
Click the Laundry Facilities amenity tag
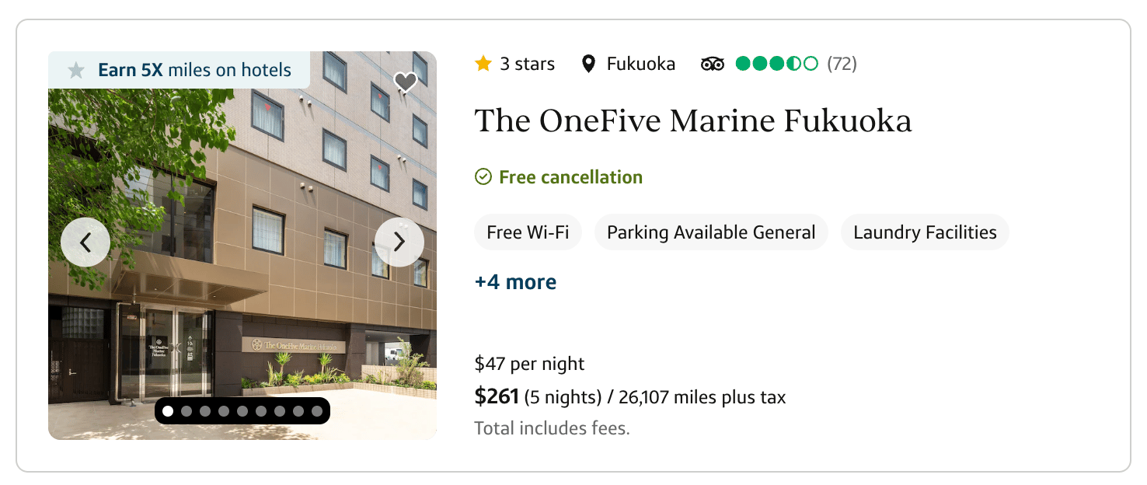click(x=925, y=232)
